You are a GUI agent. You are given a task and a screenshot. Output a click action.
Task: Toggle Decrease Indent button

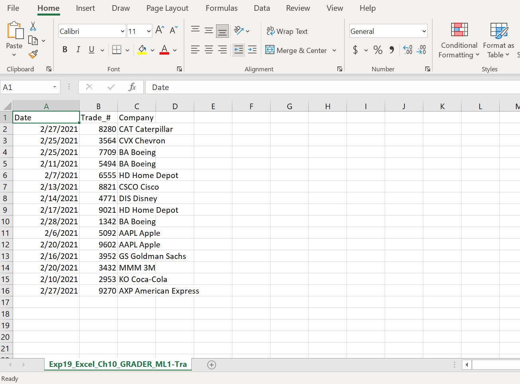[x=239, y=50]
